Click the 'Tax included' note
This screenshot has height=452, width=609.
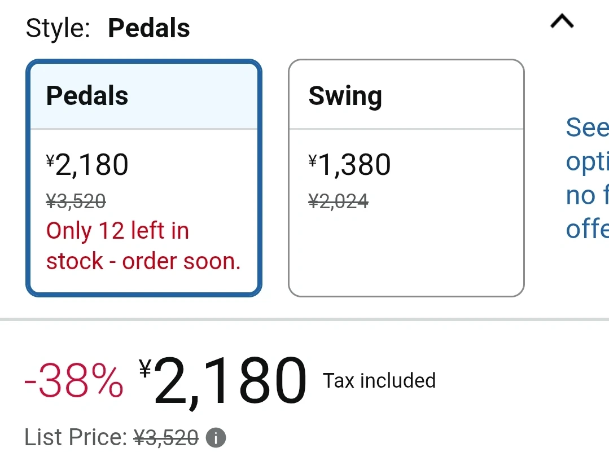click(379, 381)
